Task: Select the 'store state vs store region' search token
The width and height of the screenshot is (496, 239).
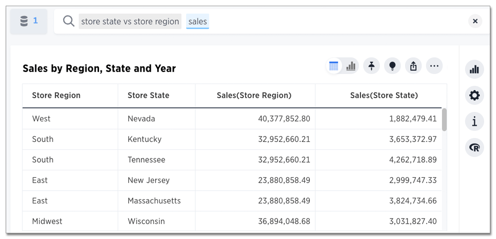Action: coord(130,21)
